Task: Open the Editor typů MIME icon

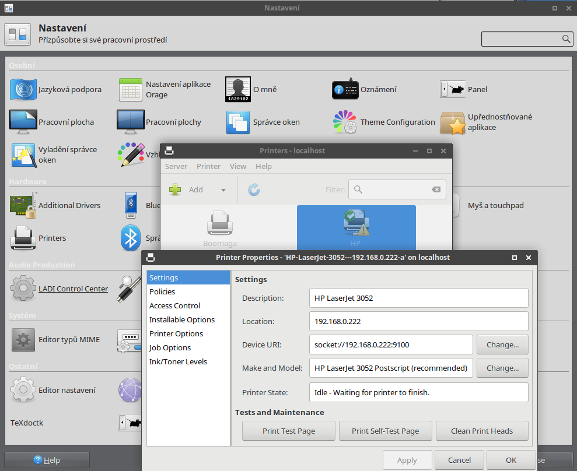Action: click(x=23, y=339)
